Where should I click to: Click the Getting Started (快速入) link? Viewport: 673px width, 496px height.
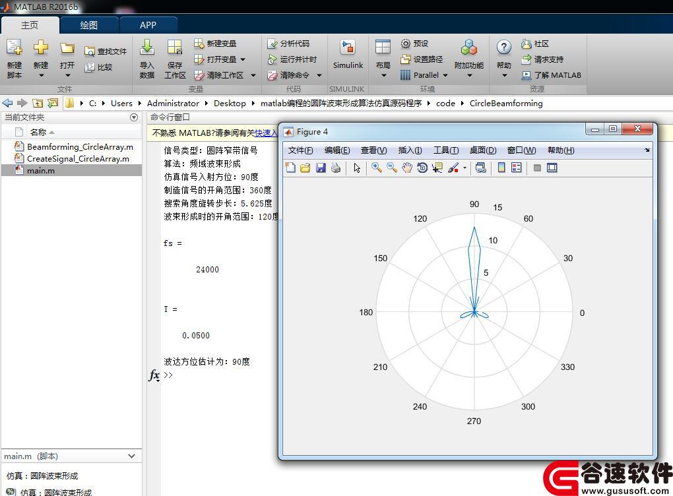point(266,133)
